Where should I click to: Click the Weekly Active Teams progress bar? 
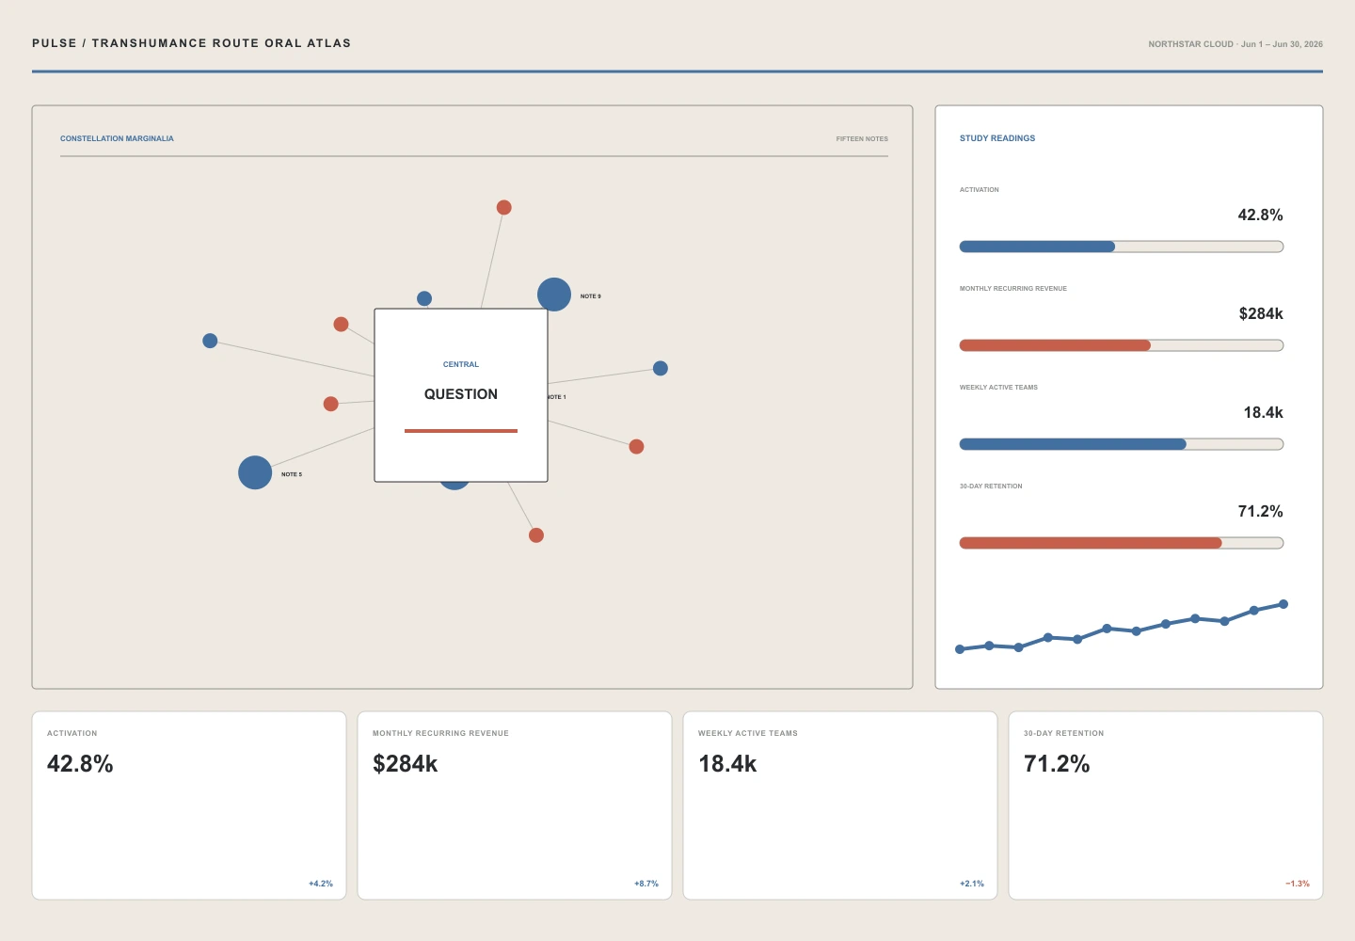(x=1122, y=444)
